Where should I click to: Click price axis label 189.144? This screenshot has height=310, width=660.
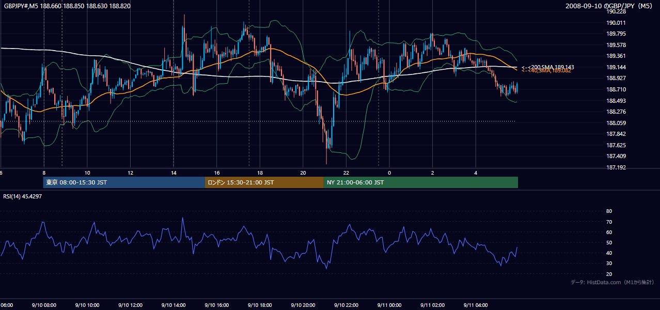[x=616, y=67]
